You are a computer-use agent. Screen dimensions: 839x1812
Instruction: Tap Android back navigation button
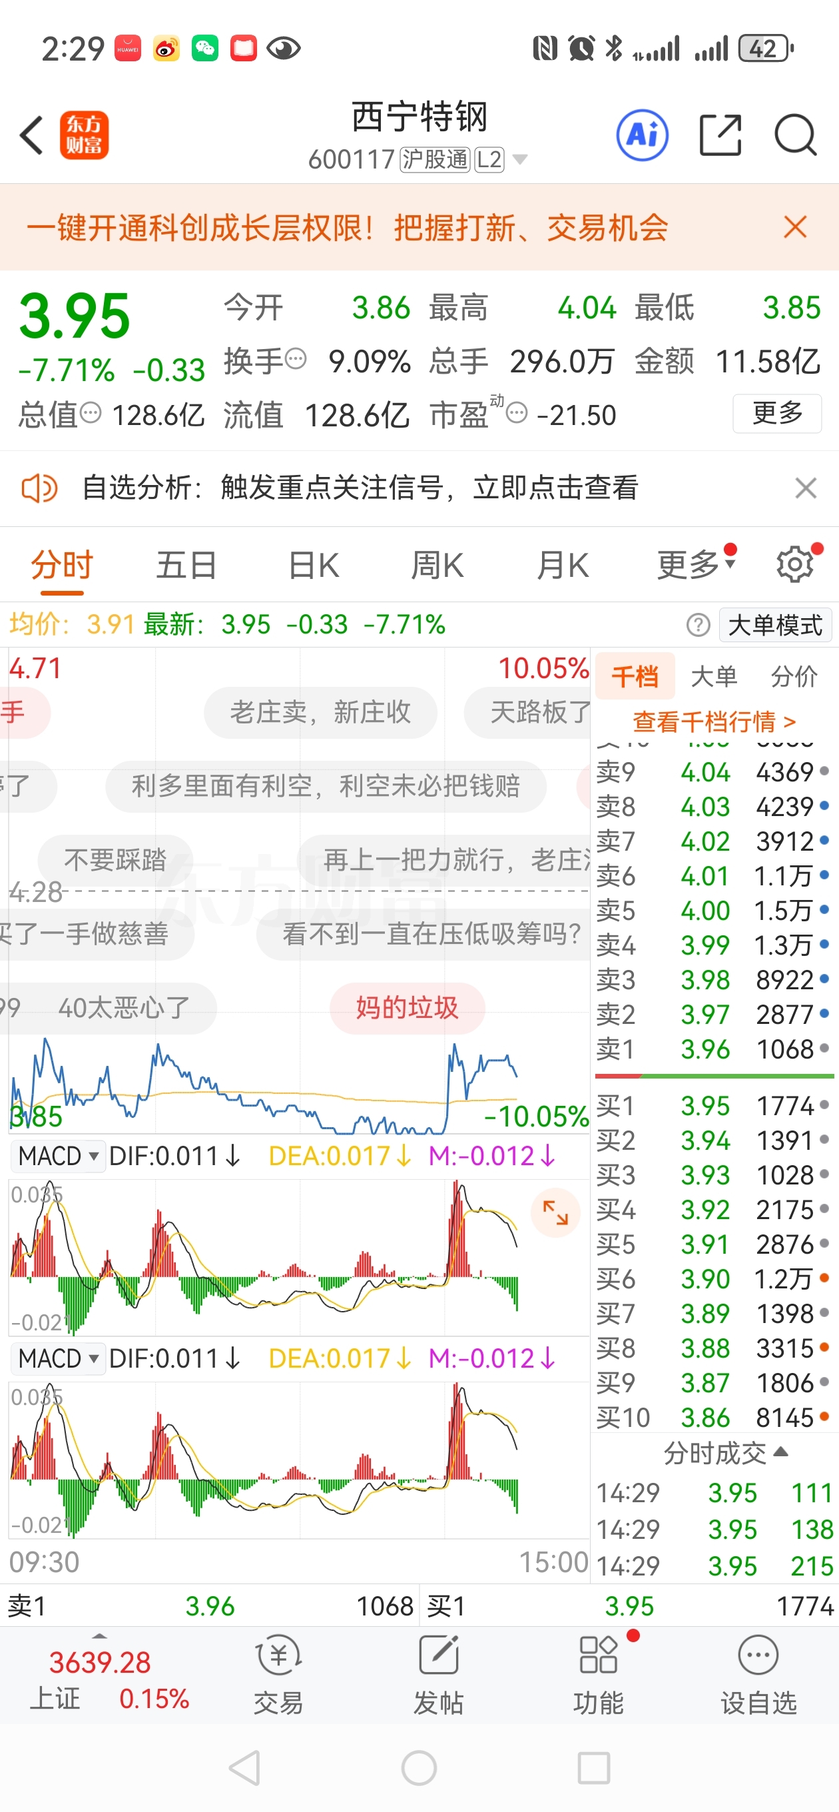245,1767
